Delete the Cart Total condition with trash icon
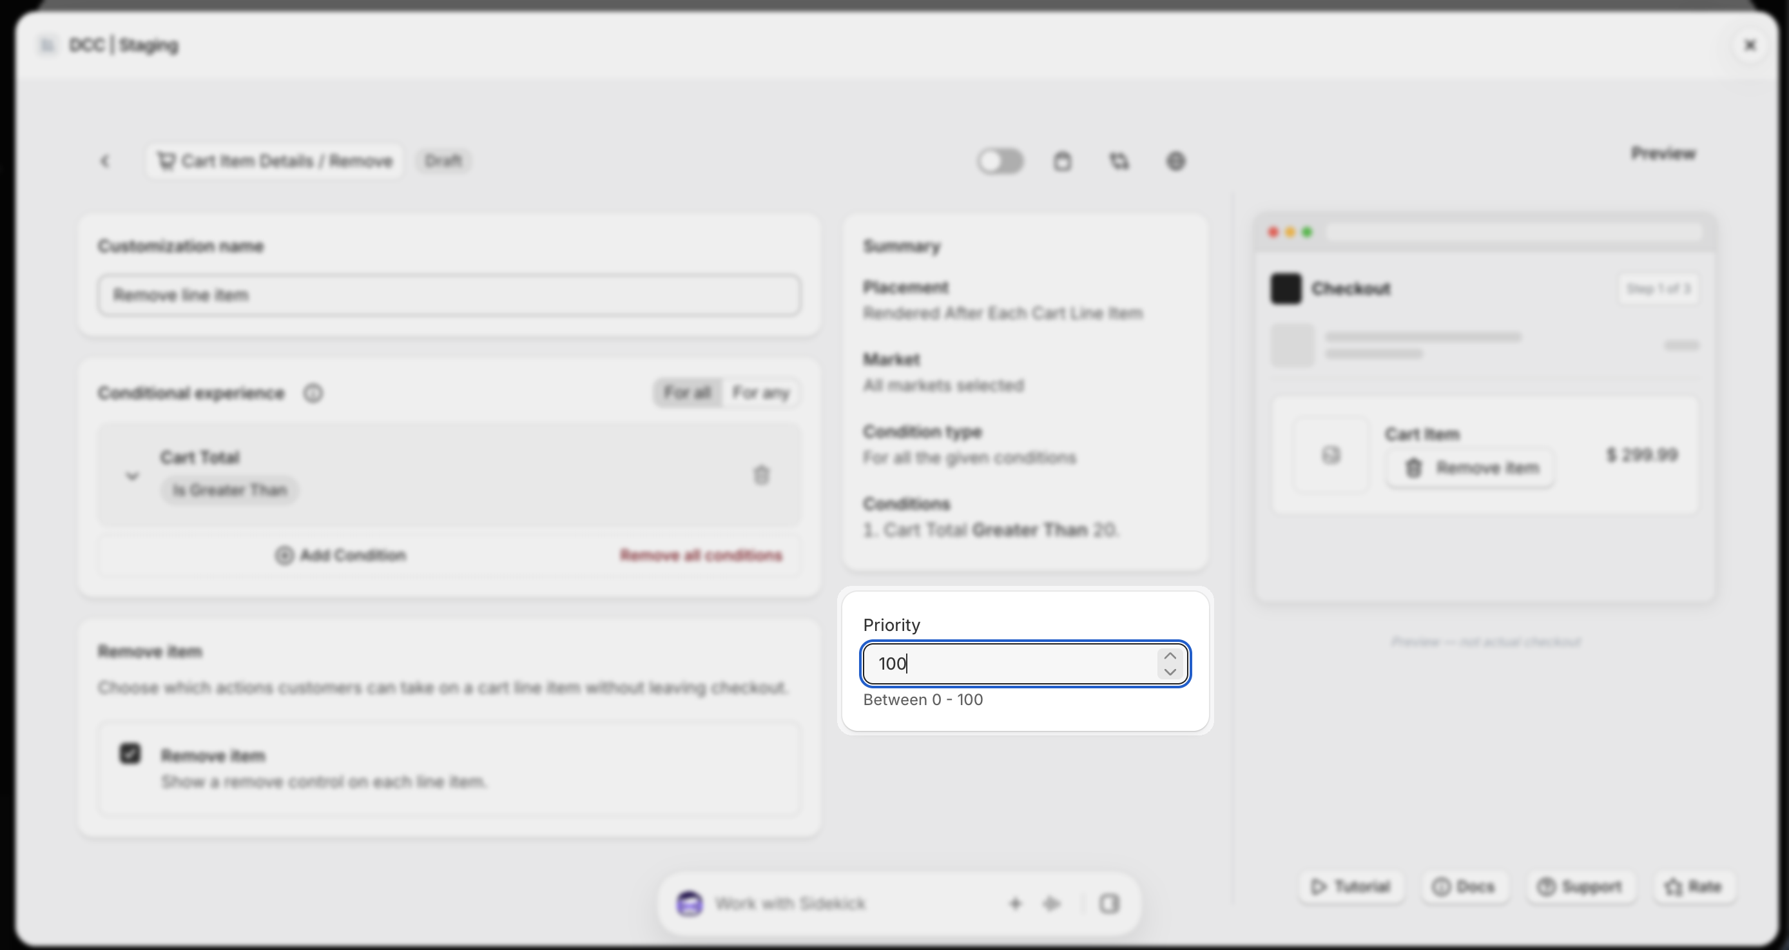Image resolution: width=1789 pixels, height=950 pixels. point(762,475)
